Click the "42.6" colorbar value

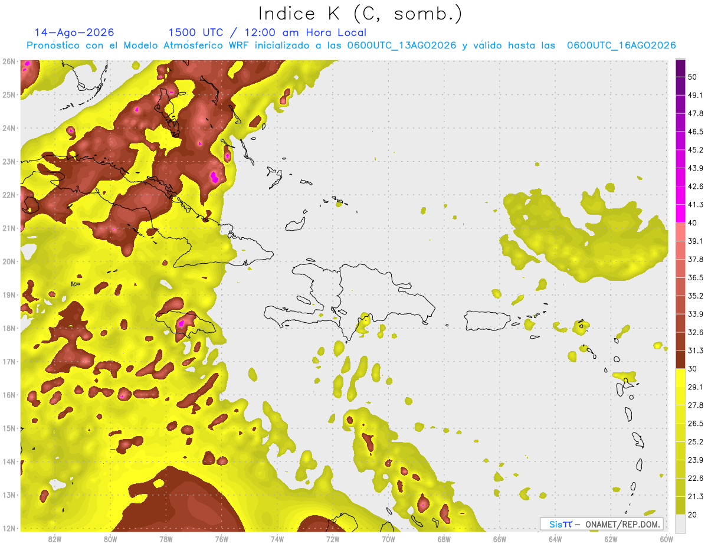point(695,186)
